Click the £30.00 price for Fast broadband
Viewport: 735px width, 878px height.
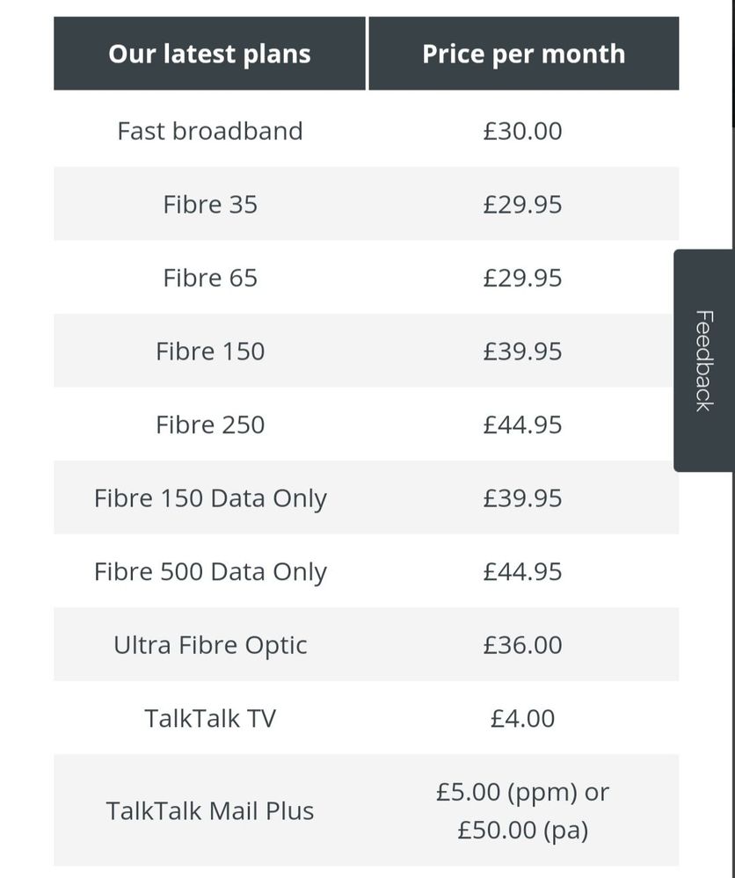pos(523,131)
